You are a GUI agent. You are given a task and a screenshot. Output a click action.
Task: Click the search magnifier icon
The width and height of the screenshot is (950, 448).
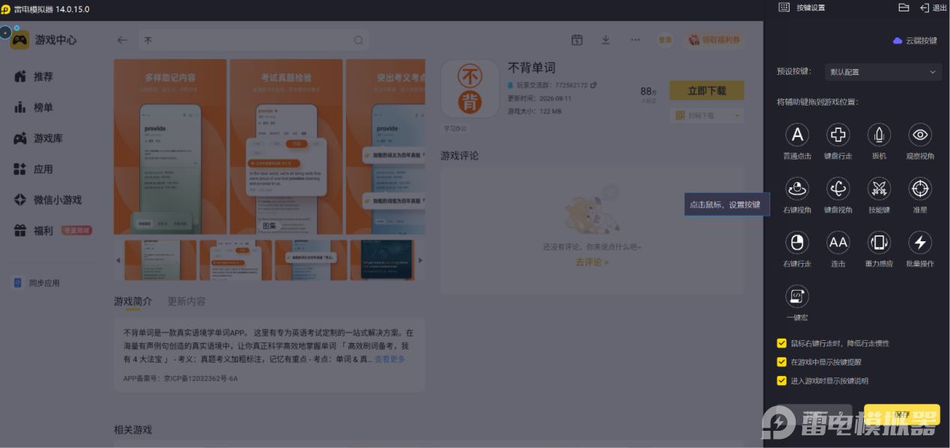[x=359, y=40]
